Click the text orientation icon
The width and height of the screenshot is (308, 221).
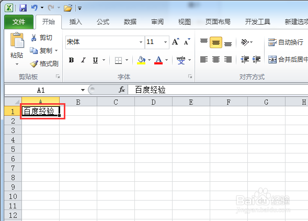coord(245,42)
